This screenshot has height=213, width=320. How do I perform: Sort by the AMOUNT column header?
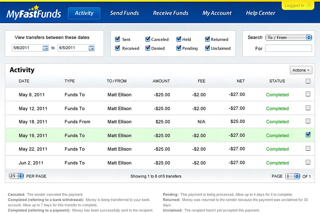(x=161, y=81)
